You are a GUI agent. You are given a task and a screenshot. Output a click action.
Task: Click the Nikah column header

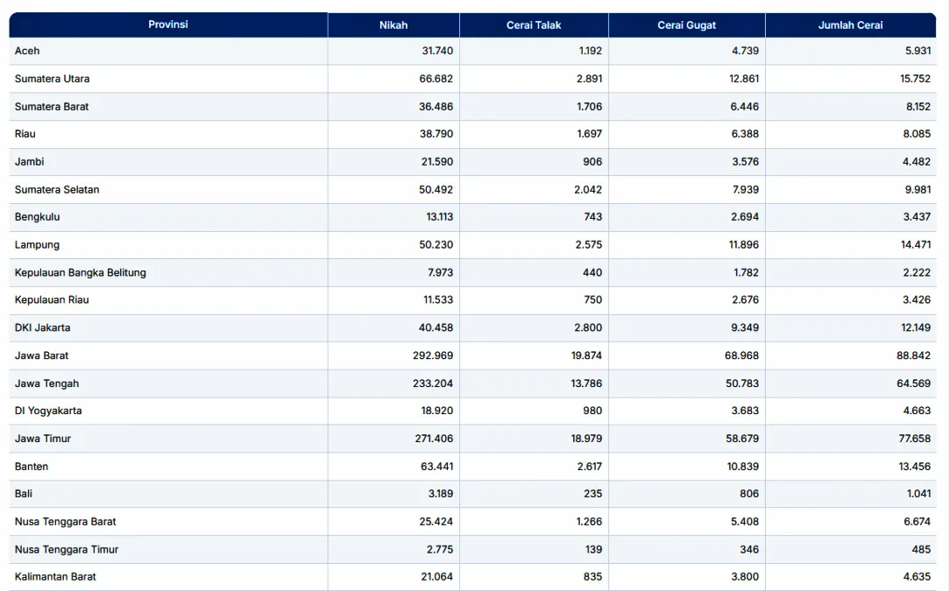(393, 25)
